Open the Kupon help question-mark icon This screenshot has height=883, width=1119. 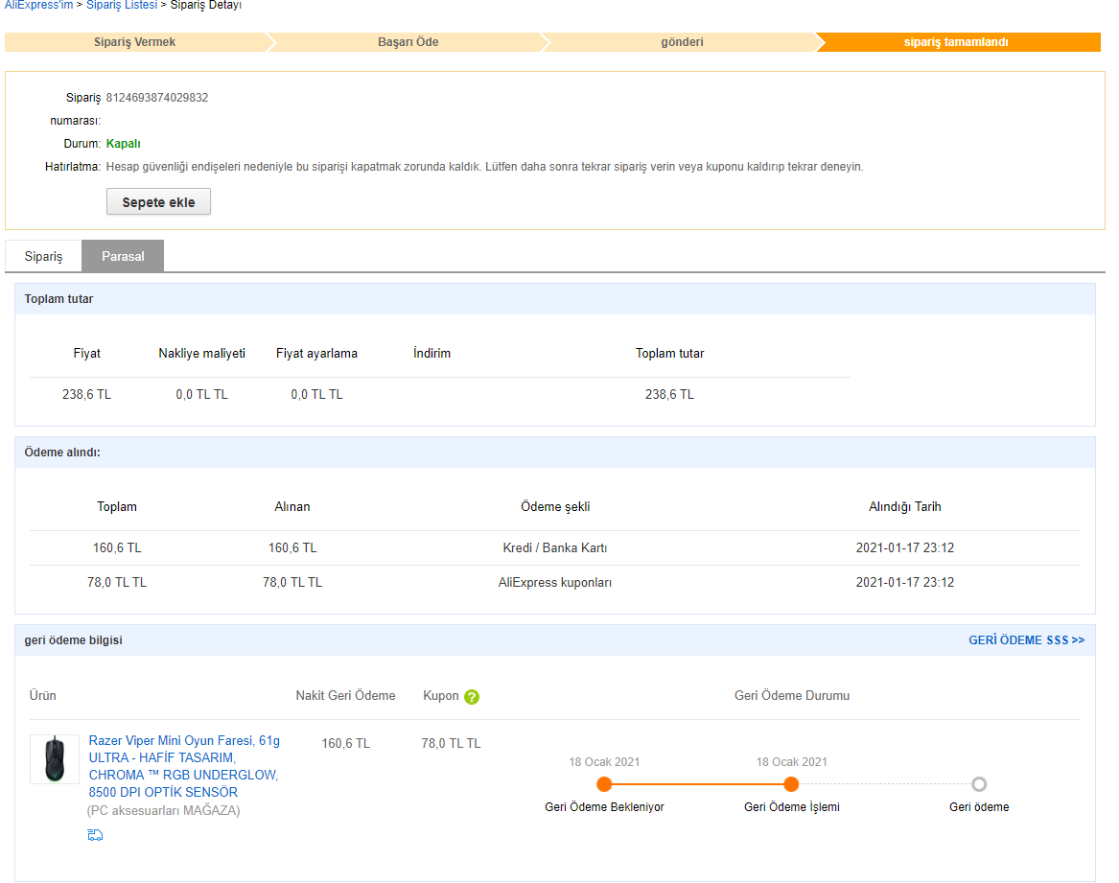[472, 697]
